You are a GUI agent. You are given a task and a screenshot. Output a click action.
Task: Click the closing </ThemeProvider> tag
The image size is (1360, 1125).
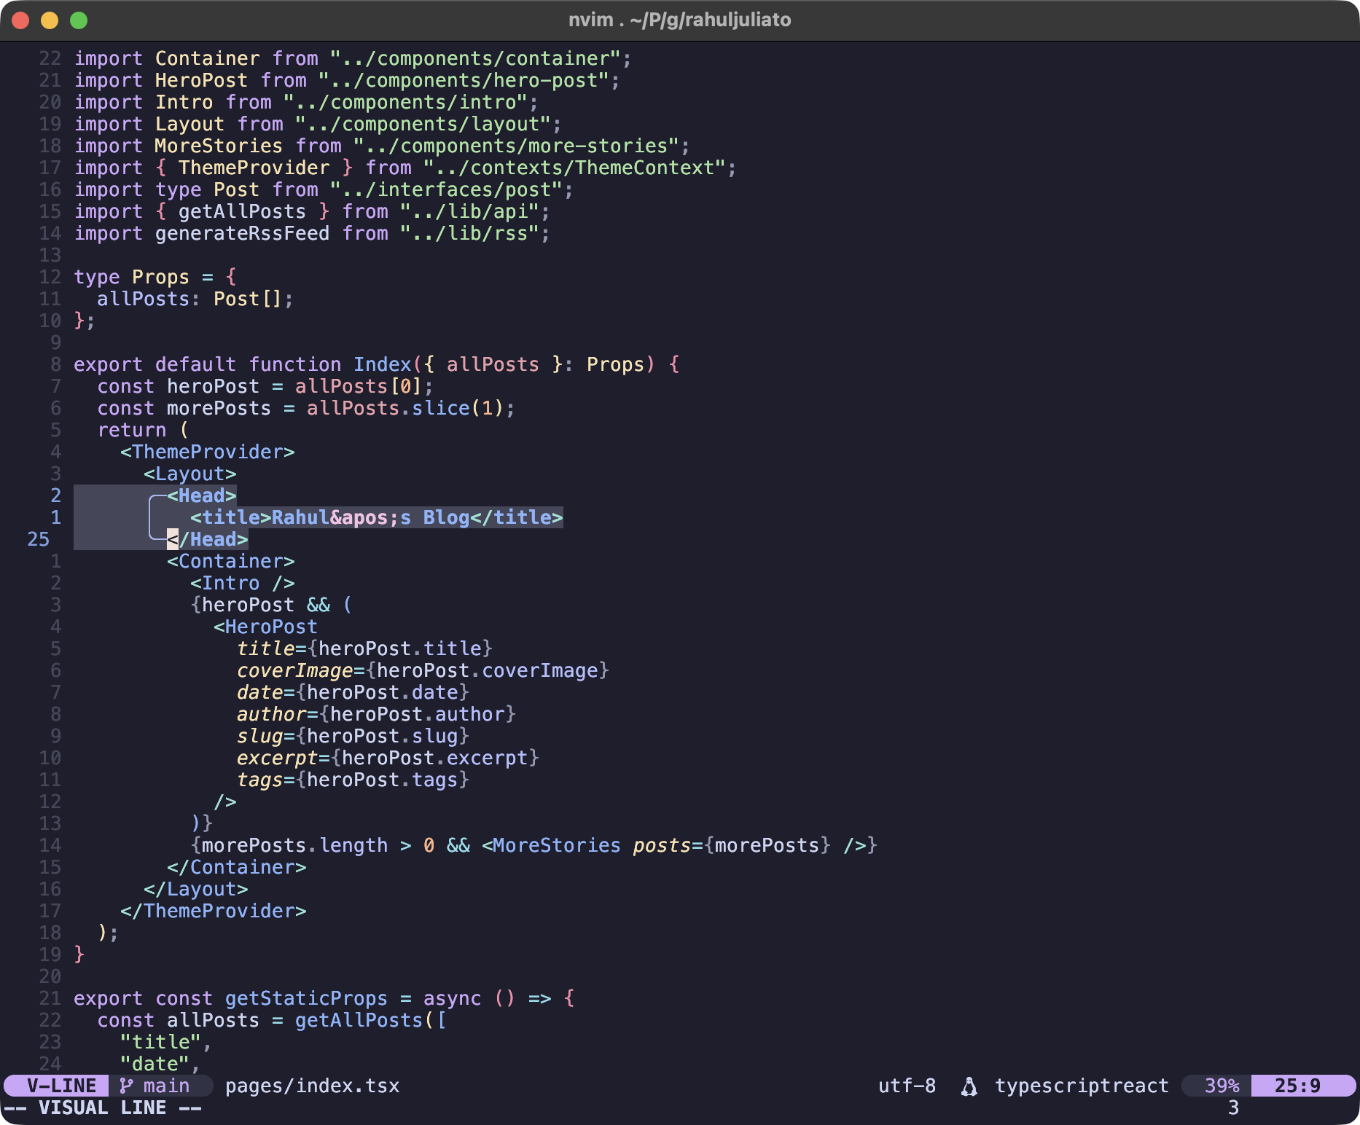coord(213,911)
